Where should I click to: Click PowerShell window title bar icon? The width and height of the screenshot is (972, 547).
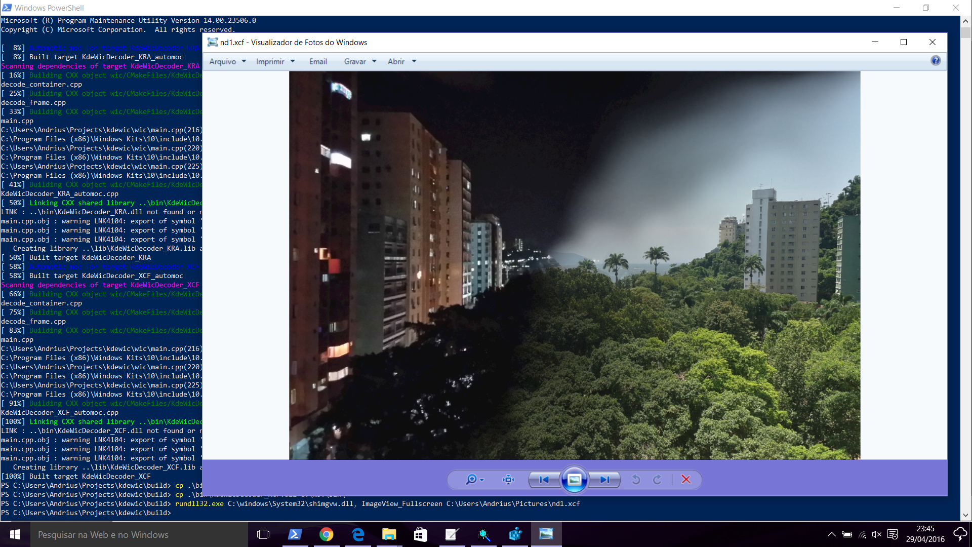click(7, 8)
